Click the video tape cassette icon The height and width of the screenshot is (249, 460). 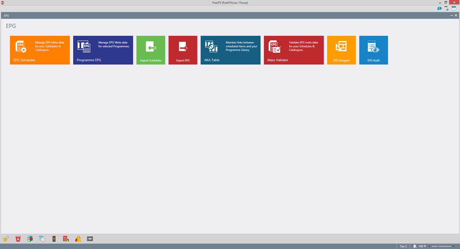pyautogui.click(x=90, y=239)
